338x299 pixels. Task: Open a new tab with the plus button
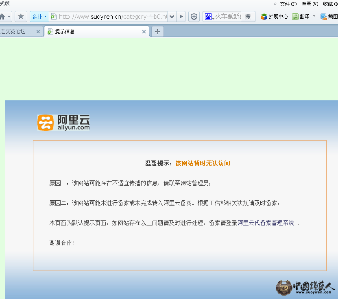tap(157, 31)
